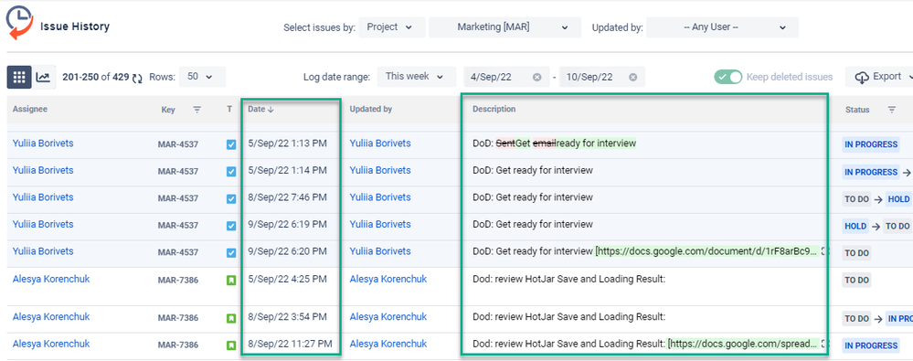
Task: Click the Assignee column header
Action: (30, 109)
